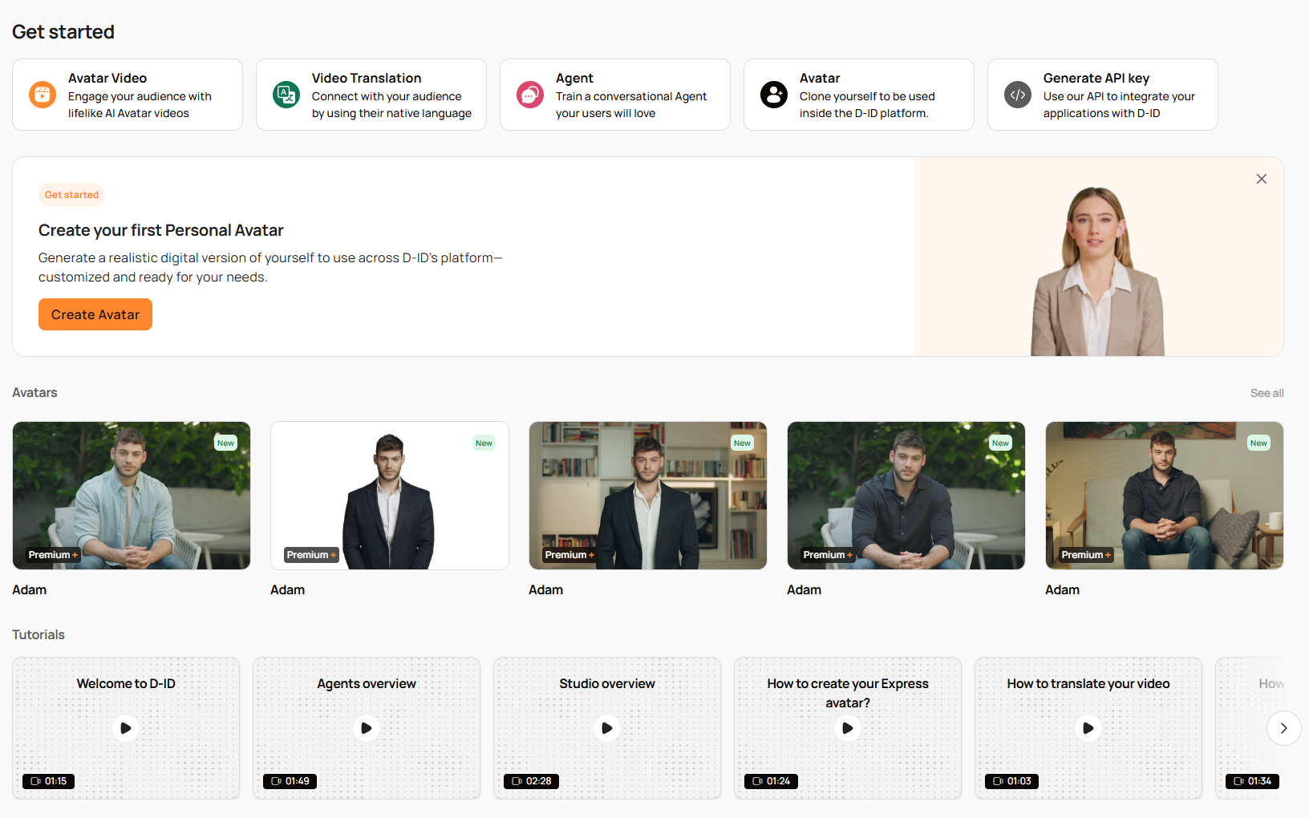Select Adam avatar in front of bookshelf
The height and width of the screenshot is (818, 1309).
coord(648,496)
